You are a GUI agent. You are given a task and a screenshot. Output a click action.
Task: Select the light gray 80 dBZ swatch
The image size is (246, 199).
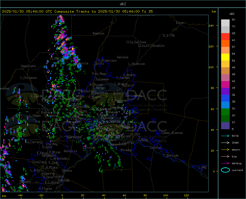pyautogui.click(x=225, y=23)
